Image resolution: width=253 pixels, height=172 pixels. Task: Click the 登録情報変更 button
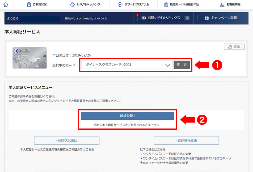pos(186,140)
